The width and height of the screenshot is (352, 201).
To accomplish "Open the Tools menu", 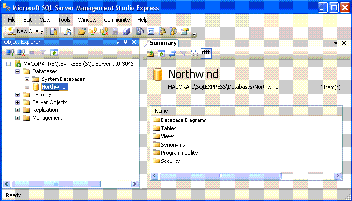I will [64, 20].
